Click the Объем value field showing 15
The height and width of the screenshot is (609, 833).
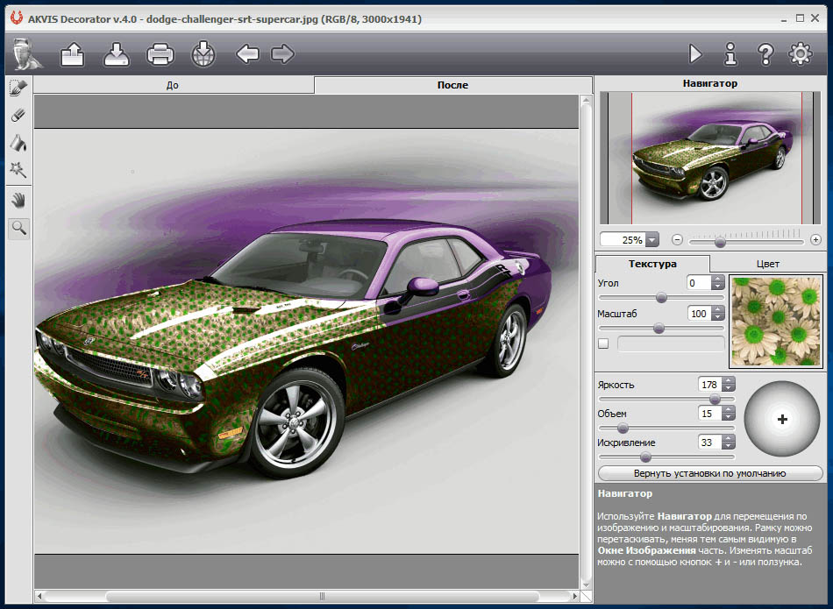(x=709, y=413)
